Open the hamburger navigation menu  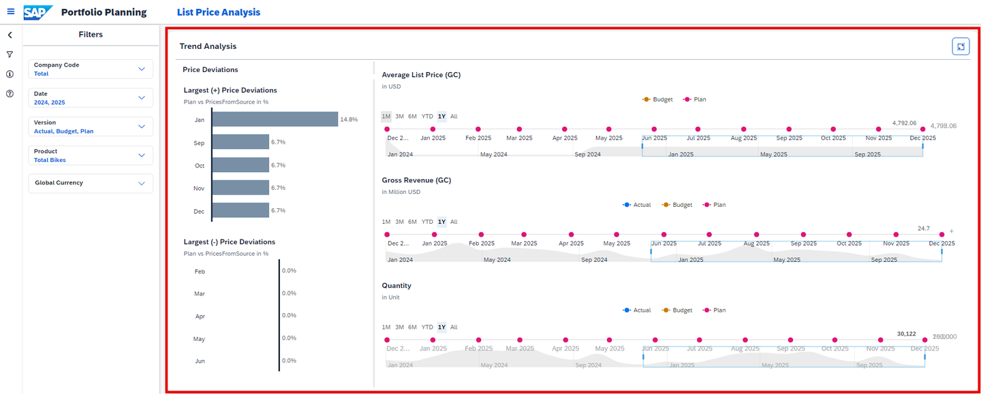(x=10, y=12)
